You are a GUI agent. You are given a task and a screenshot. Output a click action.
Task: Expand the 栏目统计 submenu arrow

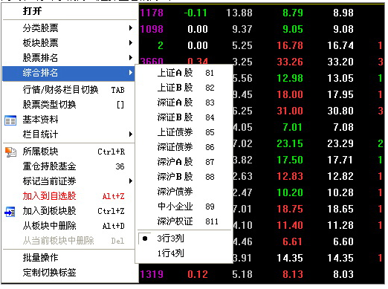pyautogui.click(x=131, y=134)
